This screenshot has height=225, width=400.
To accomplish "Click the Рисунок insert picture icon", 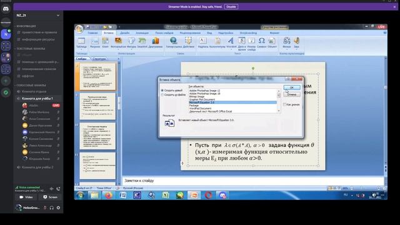I will point(95,42).
